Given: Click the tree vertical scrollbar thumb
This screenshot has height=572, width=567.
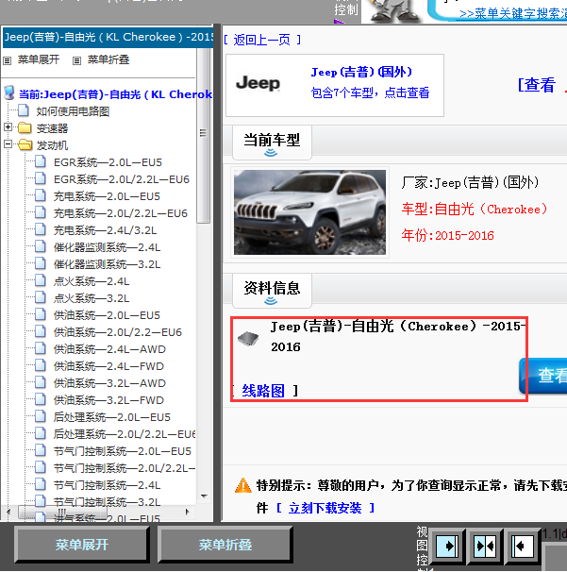Looking at the screenshot, I should [203, 133].
